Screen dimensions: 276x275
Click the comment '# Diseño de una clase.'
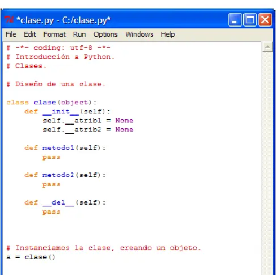(56, 84)
